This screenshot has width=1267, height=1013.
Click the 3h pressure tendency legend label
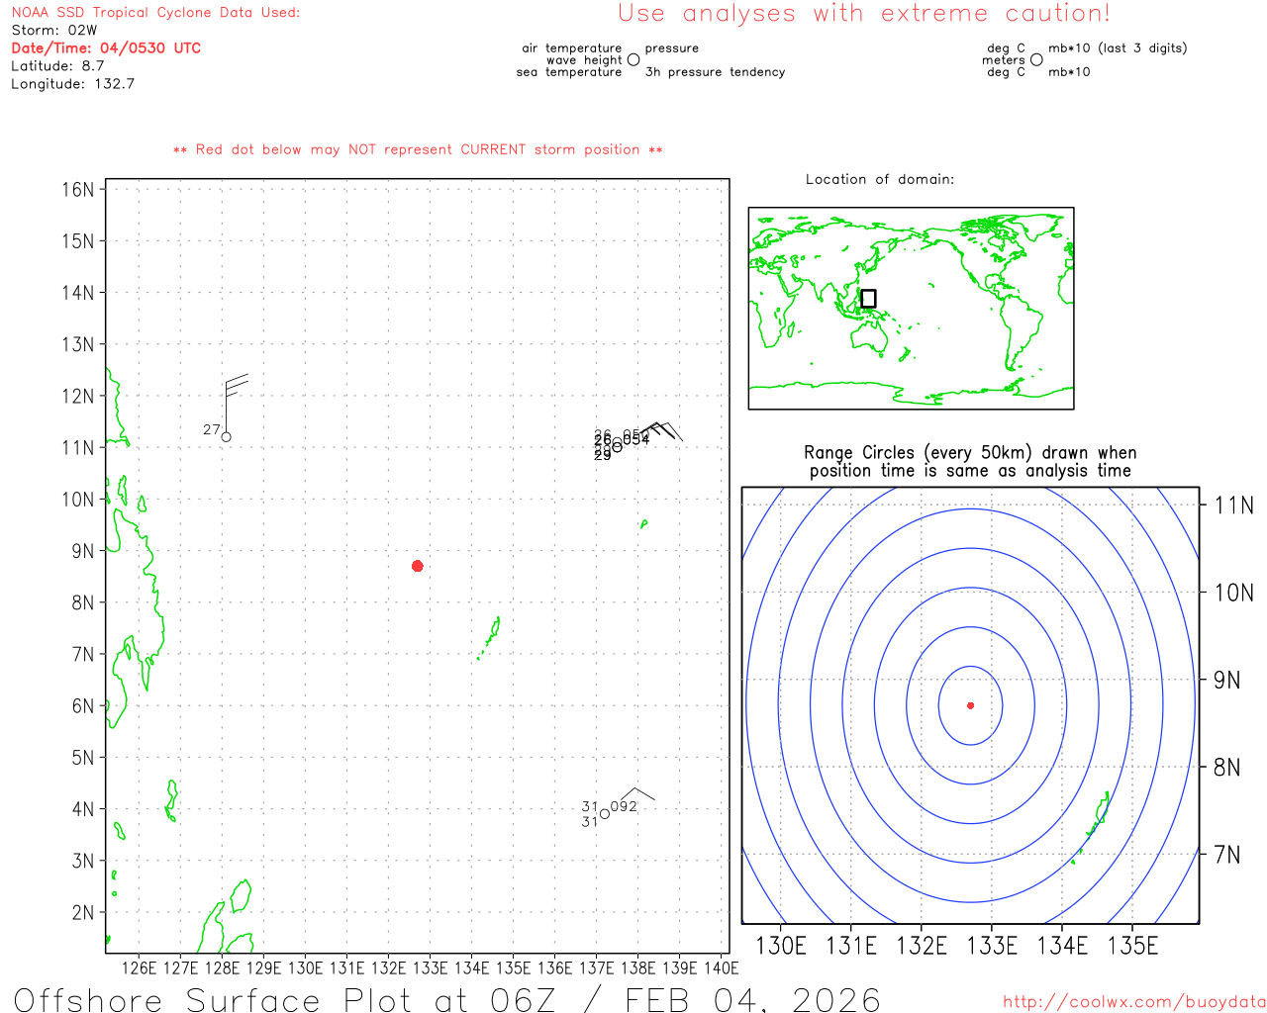coord(715,72)
